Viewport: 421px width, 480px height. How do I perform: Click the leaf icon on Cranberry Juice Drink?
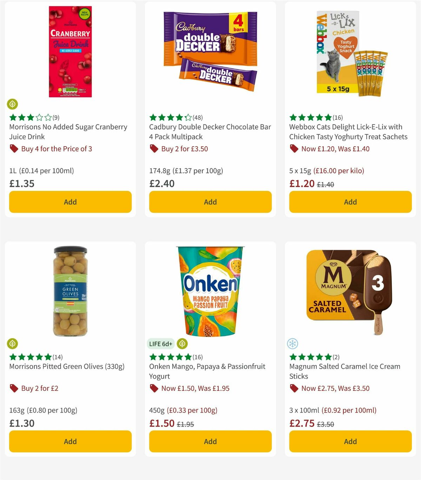click(13, 104)
